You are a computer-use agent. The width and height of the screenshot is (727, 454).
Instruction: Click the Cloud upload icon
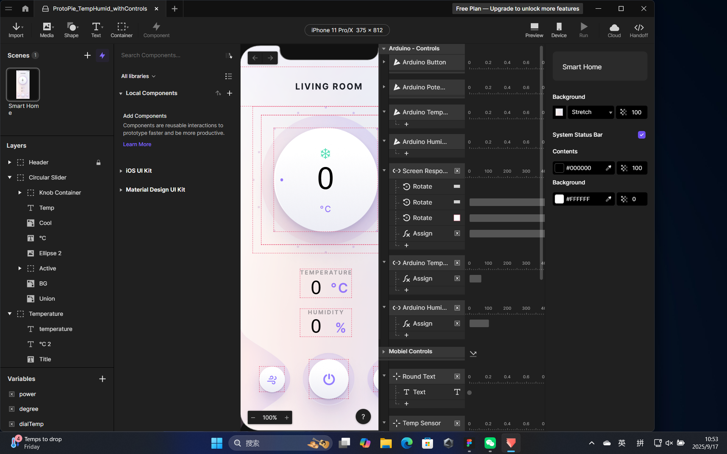(614, 30)
